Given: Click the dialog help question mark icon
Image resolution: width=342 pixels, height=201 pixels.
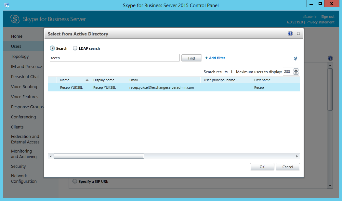Looking at the screenshot, I should pos(290,33).
